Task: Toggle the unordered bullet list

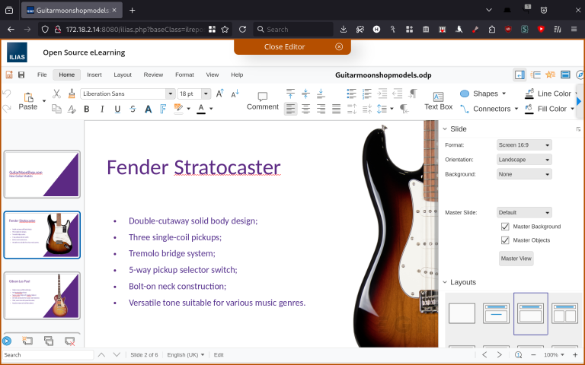Action: click(x=351, y=94)
